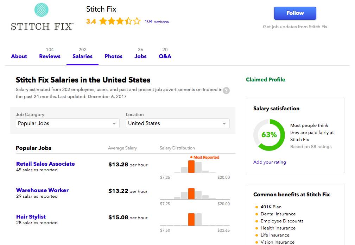
Task: Click the Based on 88 ratings text
Action: coord(311,147)
